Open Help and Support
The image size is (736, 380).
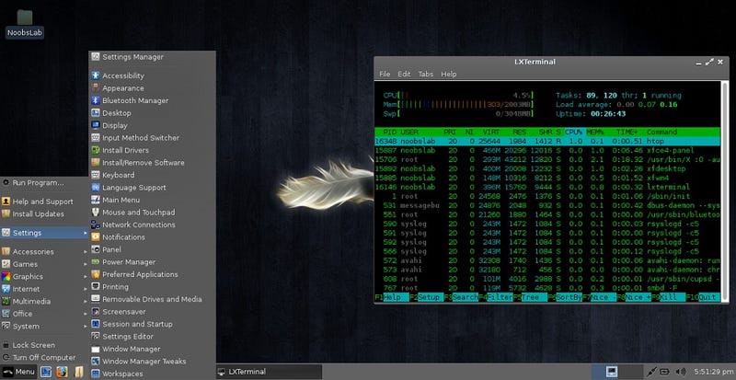(x=44, y=202)
